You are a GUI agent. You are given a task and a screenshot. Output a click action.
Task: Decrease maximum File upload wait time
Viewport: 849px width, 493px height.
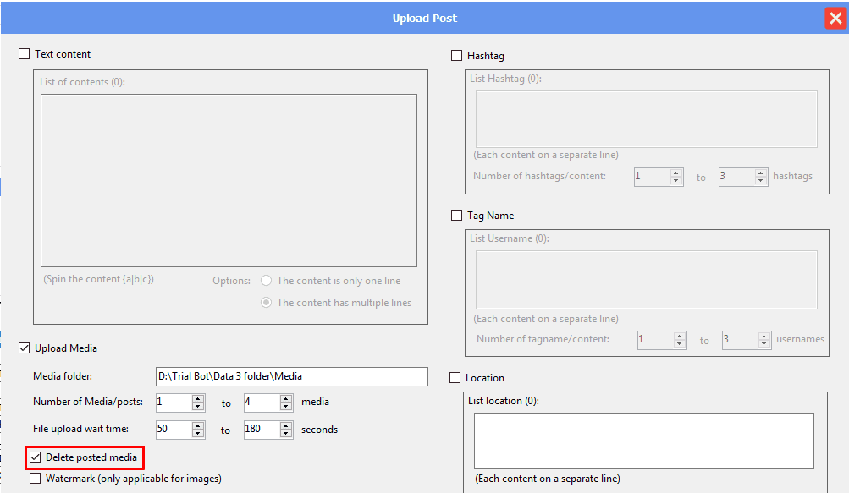(x=286, y=434)
